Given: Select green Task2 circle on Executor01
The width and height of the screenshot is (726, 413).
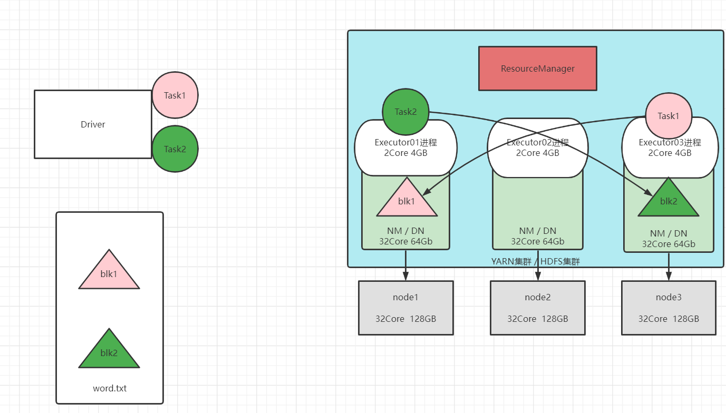Looking at the screenshot, I should [406, 112].
